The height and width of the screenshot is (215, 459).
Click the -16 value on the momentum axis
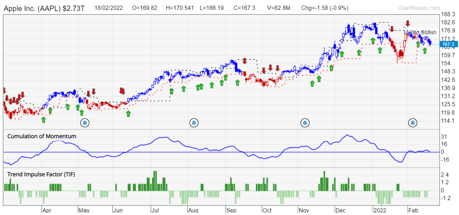click(x=445, y=159)
